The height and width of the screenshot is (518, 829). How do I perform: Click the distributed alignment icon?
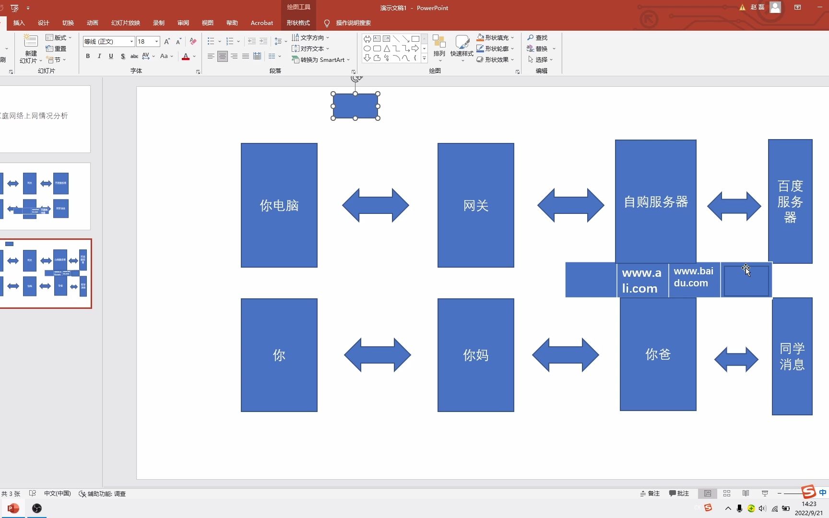coord(257,56)
